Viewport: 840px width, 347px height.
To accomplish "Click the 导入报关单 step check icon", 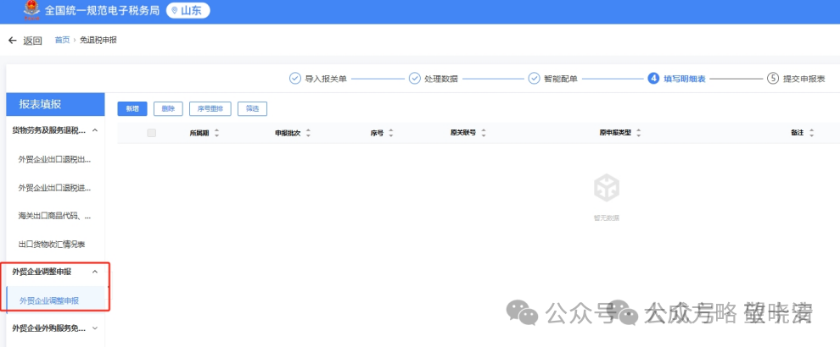I will point(295,79).
